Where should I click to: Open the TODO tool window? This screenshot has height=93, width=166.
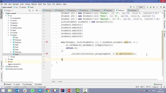coord(38,84)
